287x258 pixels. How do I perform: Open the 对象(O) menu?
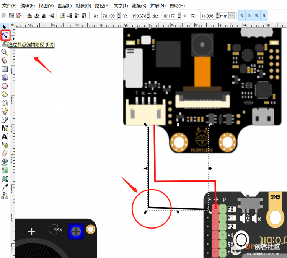coord(83,6)
